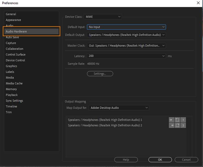Image resolution: width=203 pixels, height=167 pixels.
Task: Click the channel 1 number icon
Action: (183, 120)
